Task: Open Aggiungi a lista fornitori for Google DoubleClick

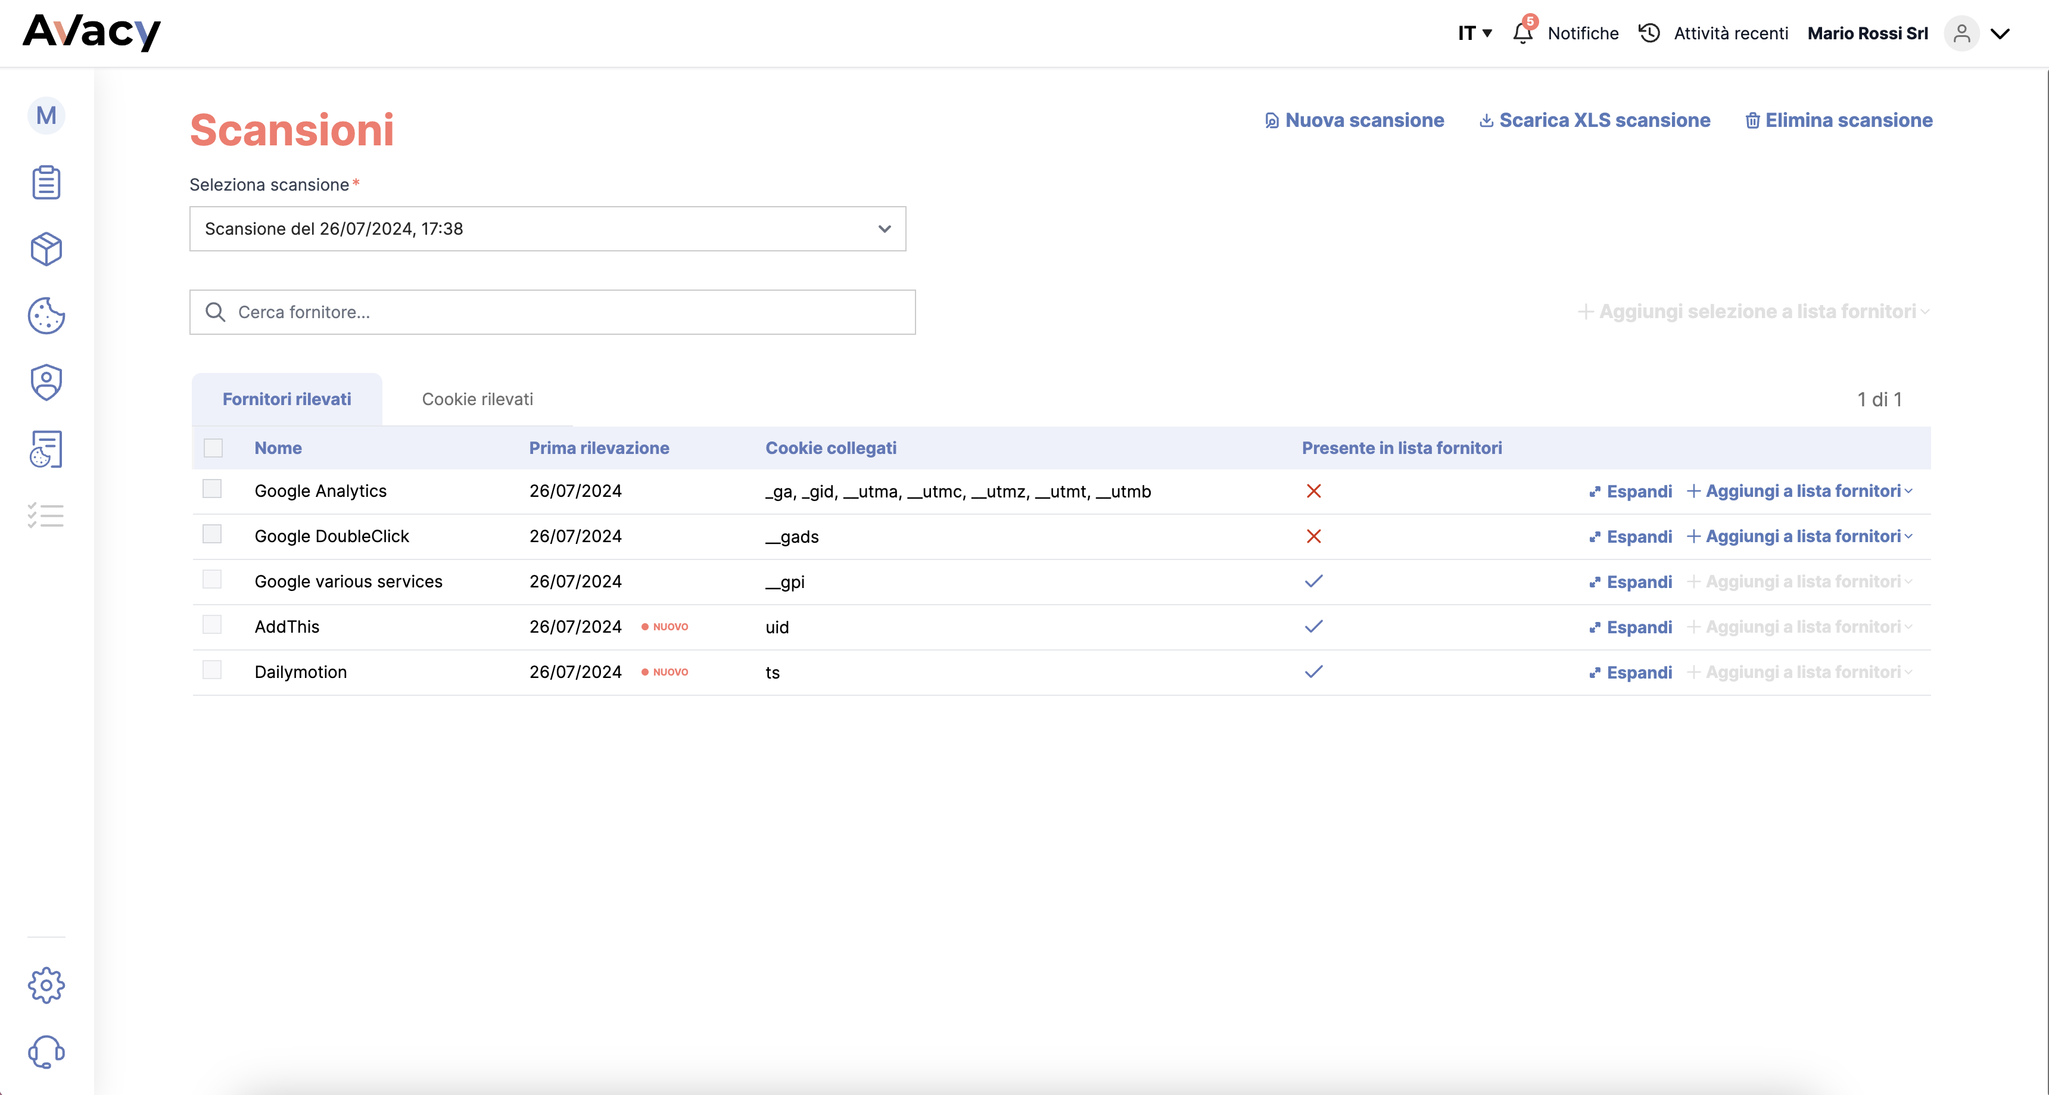Action: coord(1799,536)
